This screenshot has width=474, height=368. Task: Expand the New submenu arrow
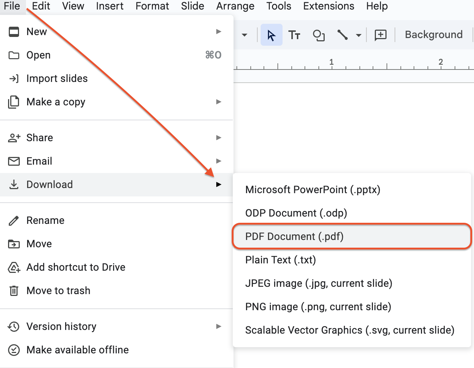pos(219,32)
